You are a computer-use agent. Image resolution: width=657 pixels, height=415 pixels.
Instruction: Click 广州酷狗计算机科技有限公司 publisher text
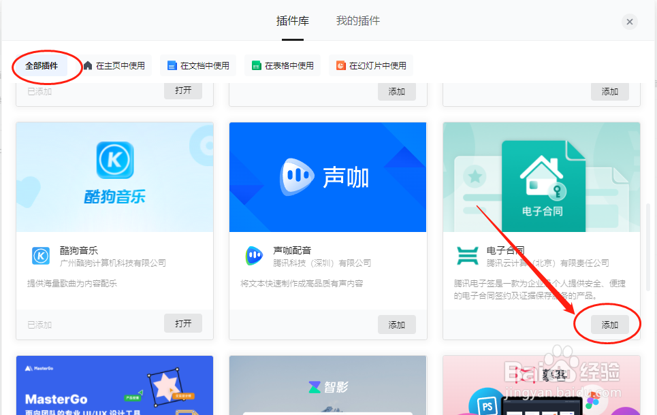[x=113, y=263]
